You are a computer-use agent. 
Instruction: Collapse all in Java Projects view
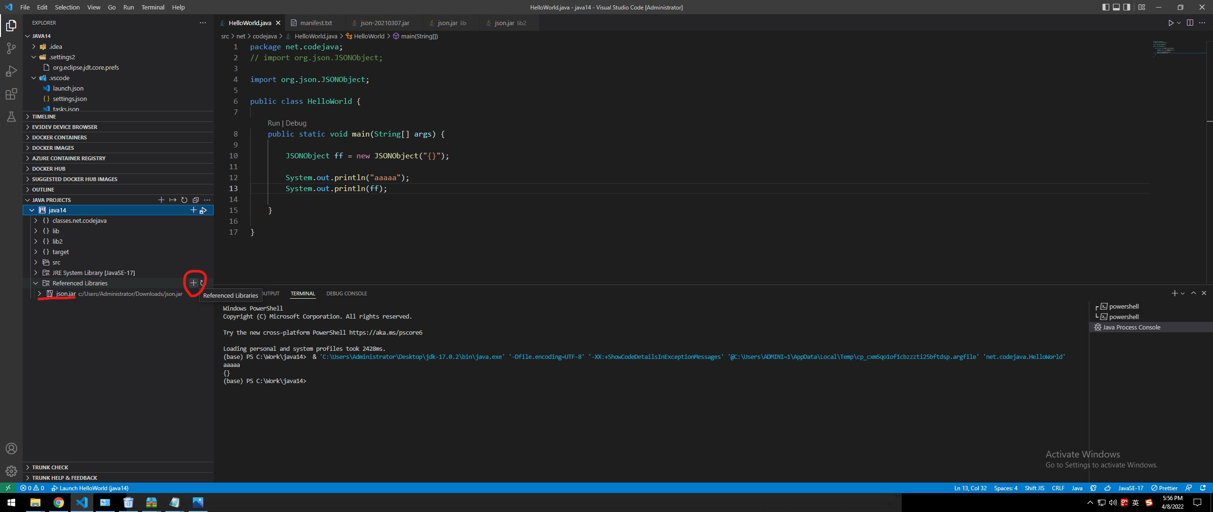[x=196, y=200]
